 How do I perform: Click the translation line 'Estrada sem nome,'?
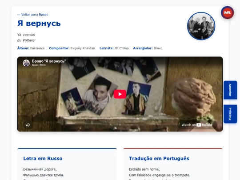pyautogui.click(x=144, y=169)
